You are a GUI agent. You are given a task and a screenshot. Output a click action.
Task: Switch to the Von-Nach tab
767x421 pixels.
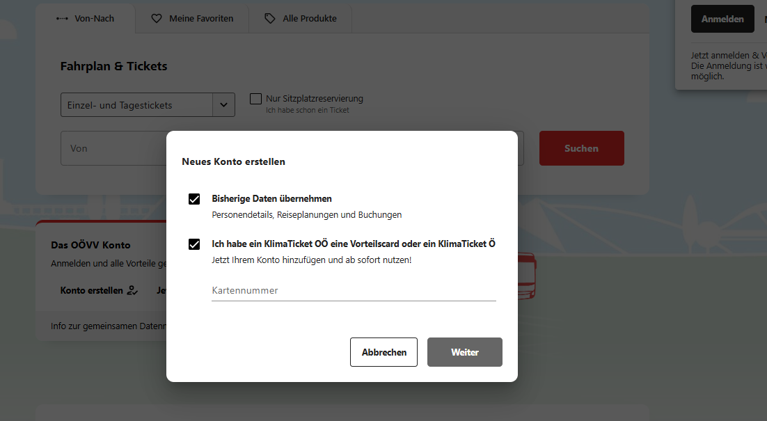coord(85,19)
